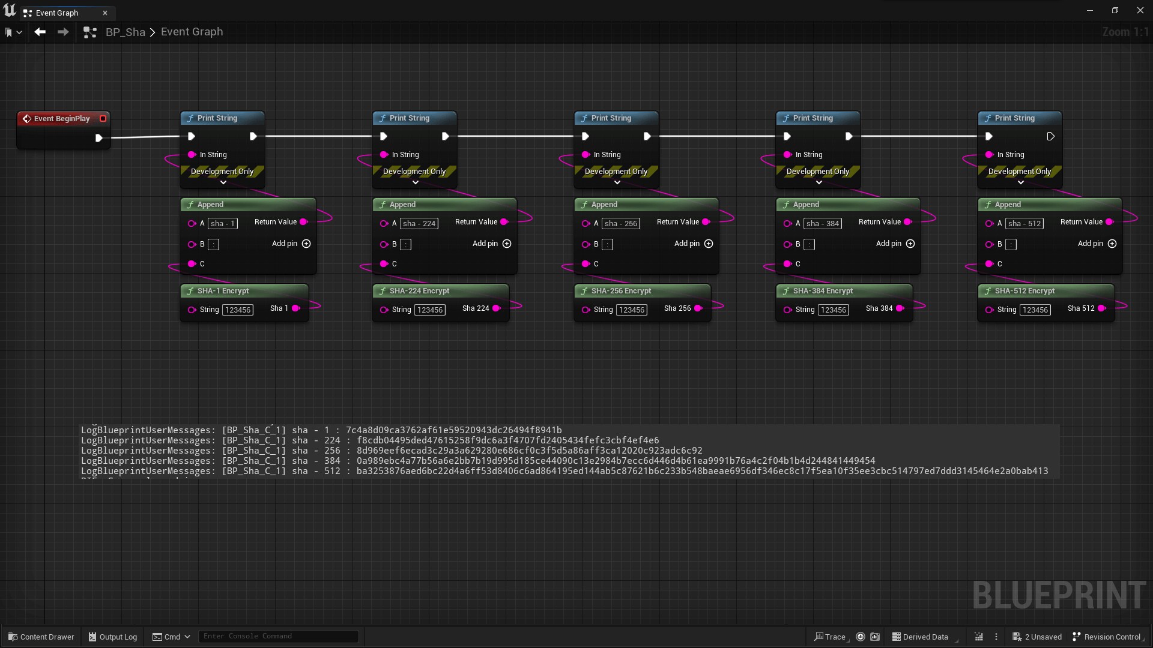Click the back navigation arrow
Screen dimensions: 1153x648
(x=40, y=32)
